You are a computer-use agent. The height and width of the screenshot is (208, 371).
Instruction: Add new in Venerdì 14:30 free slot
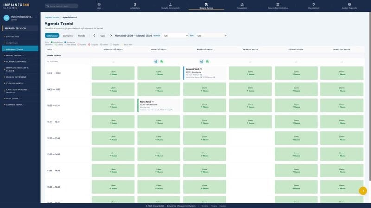(x=205, y=172)
